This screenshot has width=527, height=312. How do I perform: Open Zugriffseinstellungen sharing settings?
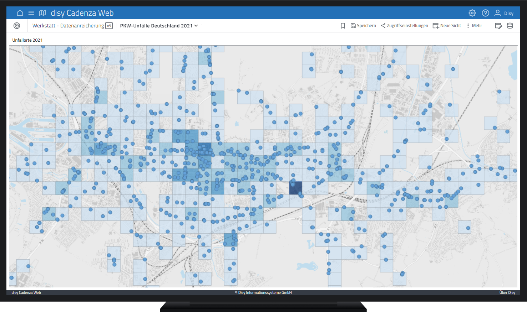pyautogui.click(x=404, y=26)
